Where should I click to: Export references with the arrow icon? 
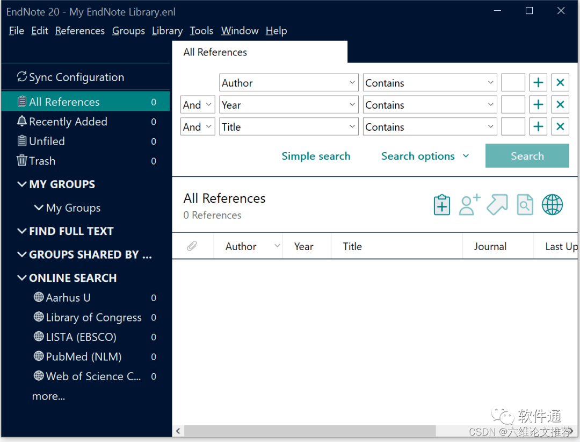[497, 204]
